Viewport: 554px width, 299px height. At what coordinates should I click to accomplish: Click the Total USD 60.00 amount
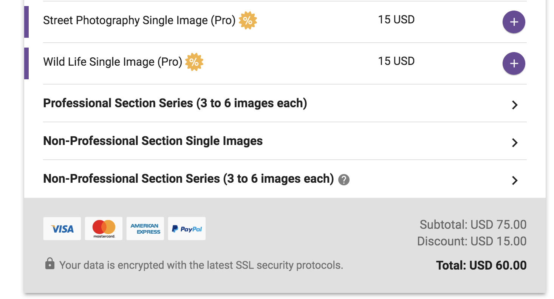(481, 265)
